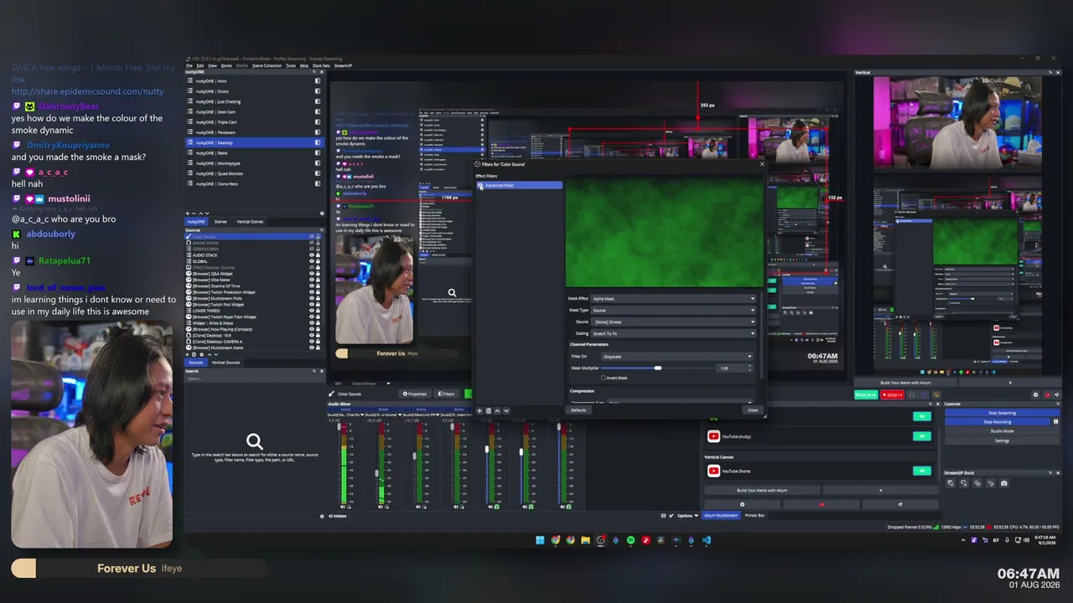Toggle the YouTube Shorts stream output switch
This screenshot has height=603, width=1073.
tap(922, 471)
